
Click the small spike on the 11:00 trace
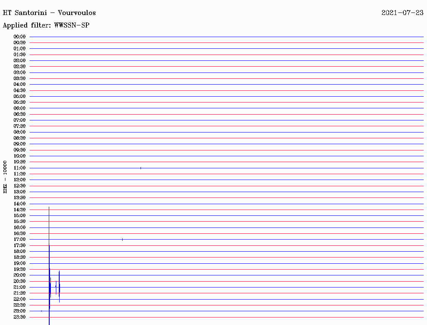click(141, 168)
